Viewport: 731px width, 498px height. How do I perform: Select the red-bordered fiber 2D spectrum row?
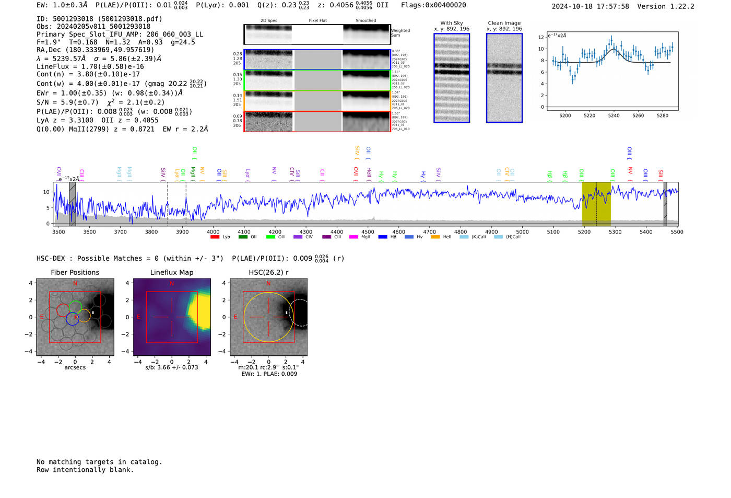(x=317, y=122)
